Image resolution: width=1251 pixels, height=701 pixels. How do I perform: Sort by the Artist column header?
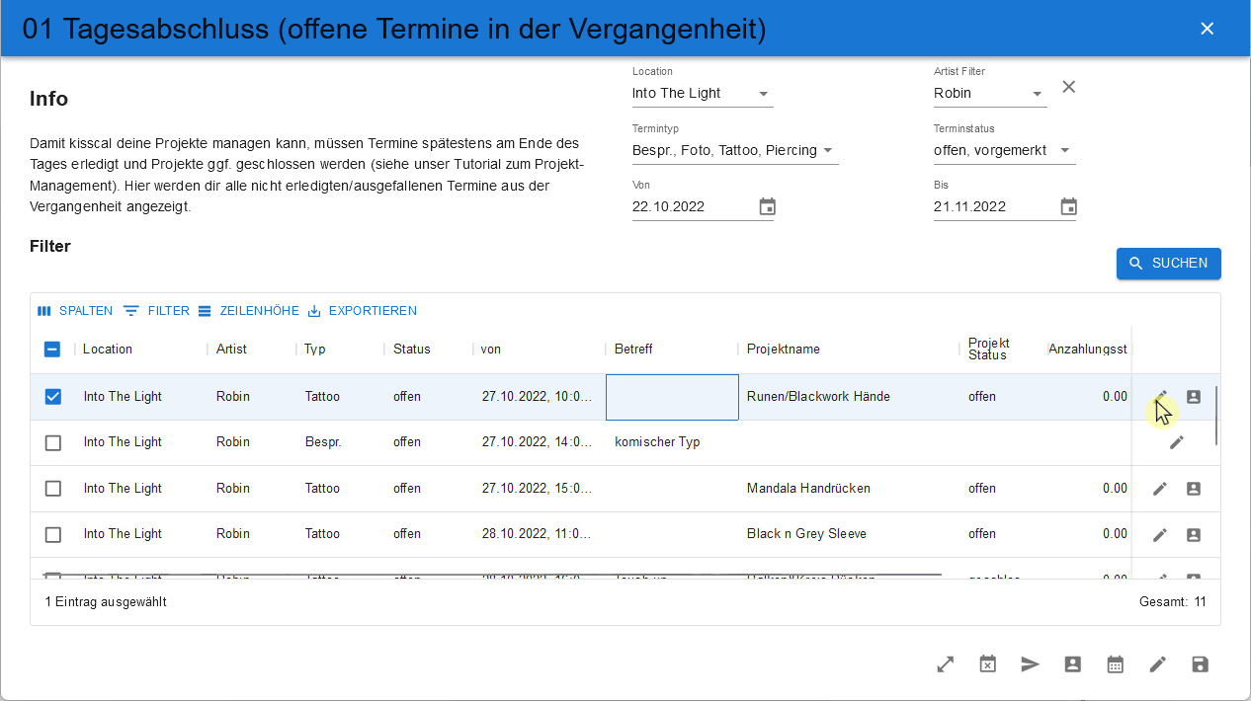click(x=231, y=349)
